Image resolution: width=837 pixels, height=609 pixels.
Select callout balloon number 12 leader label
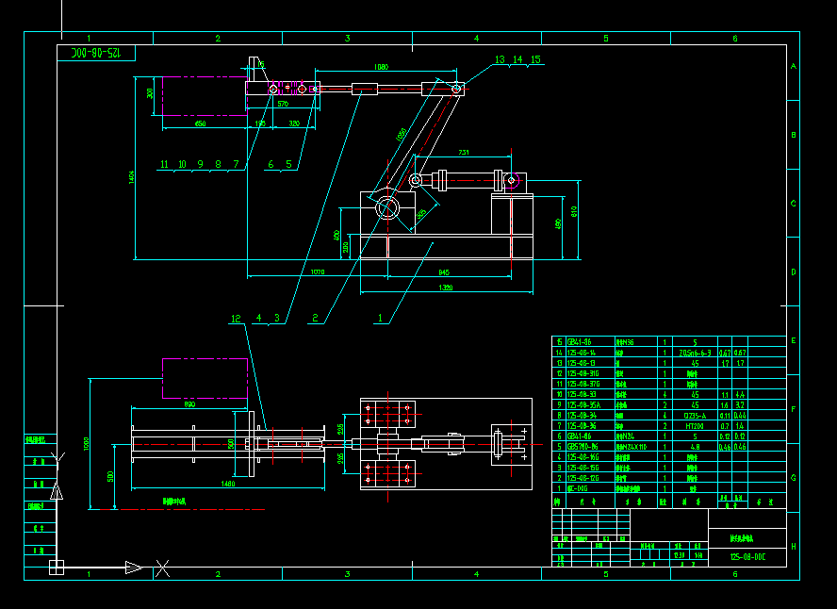coord(236,319)
